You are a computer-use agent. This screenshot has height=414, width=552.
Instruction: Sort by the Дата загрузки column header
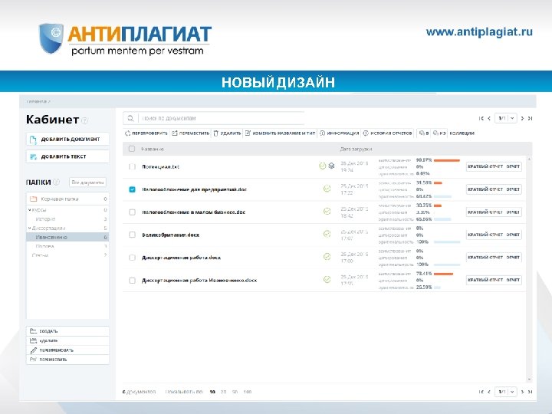356,149
